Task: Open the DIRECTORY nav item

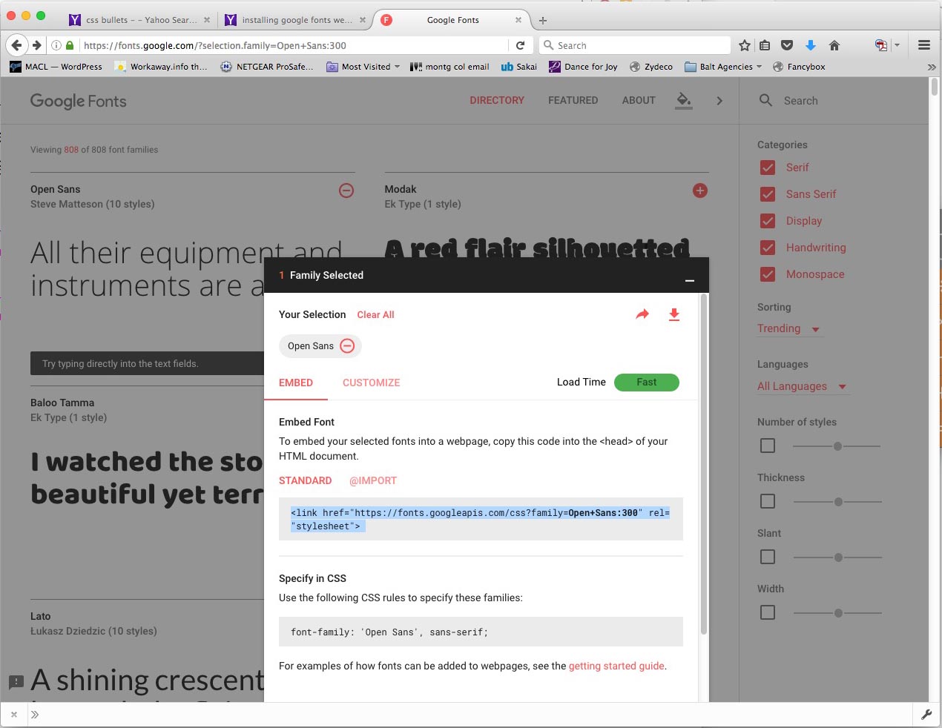Action: coord(497,100)
